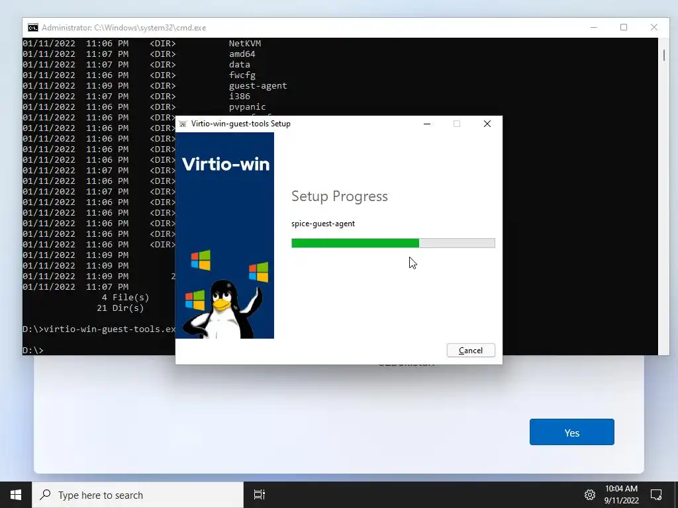Click the guest-agent directory entry in cmd

click(x=258, y=86)
